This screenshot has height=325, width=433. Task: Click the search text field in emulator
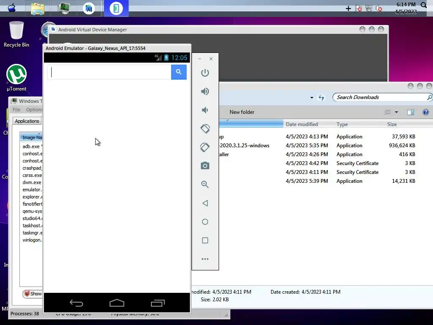tap(110, 72)
